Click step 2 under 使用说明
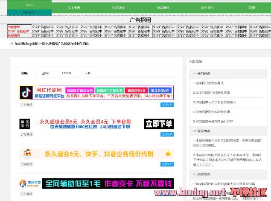Viewport: 271px width, 201px height. pos(211,93)
